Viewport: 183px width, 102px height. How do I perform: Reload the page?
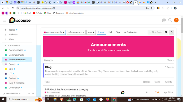[12, 8]
